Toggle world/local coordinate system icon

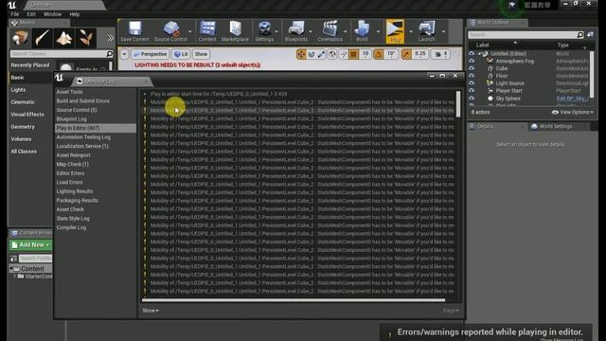click(x=332, y=54)
